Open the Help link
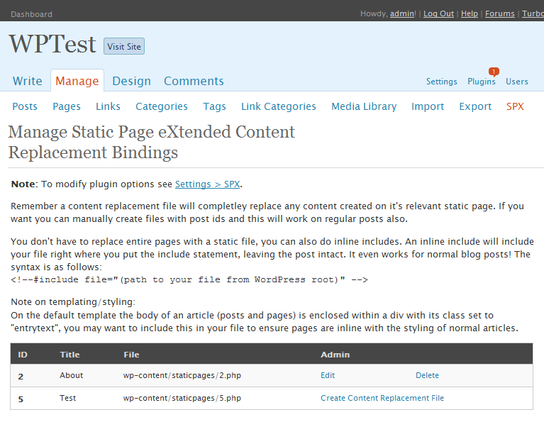544x422 pixels. 470,13
